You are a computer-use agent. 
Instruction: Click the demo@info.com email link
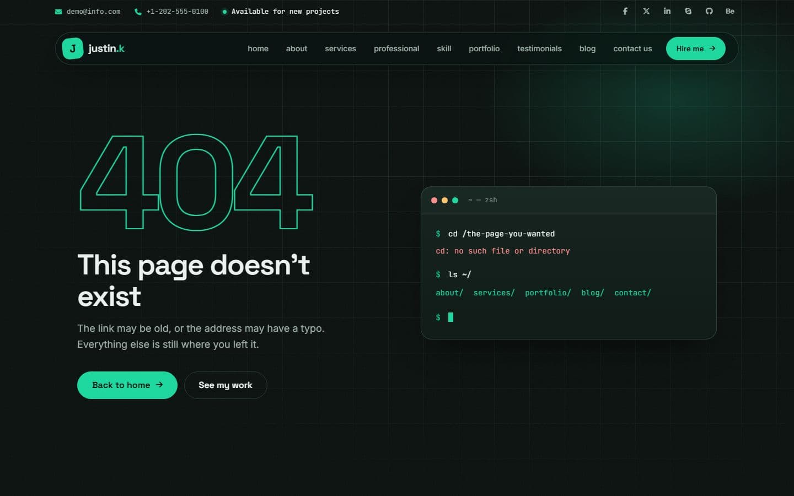coord(93,12)
